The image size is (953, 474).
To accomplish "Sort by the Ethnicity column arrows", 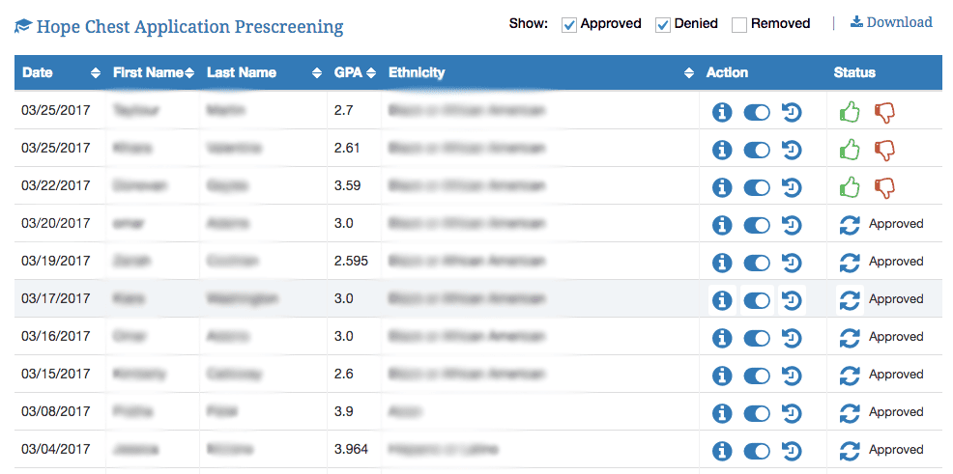I will click(x=688, y=73).
